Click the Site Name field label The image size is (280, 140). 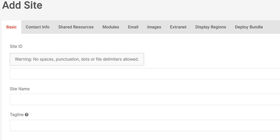[x=20, y=89]
